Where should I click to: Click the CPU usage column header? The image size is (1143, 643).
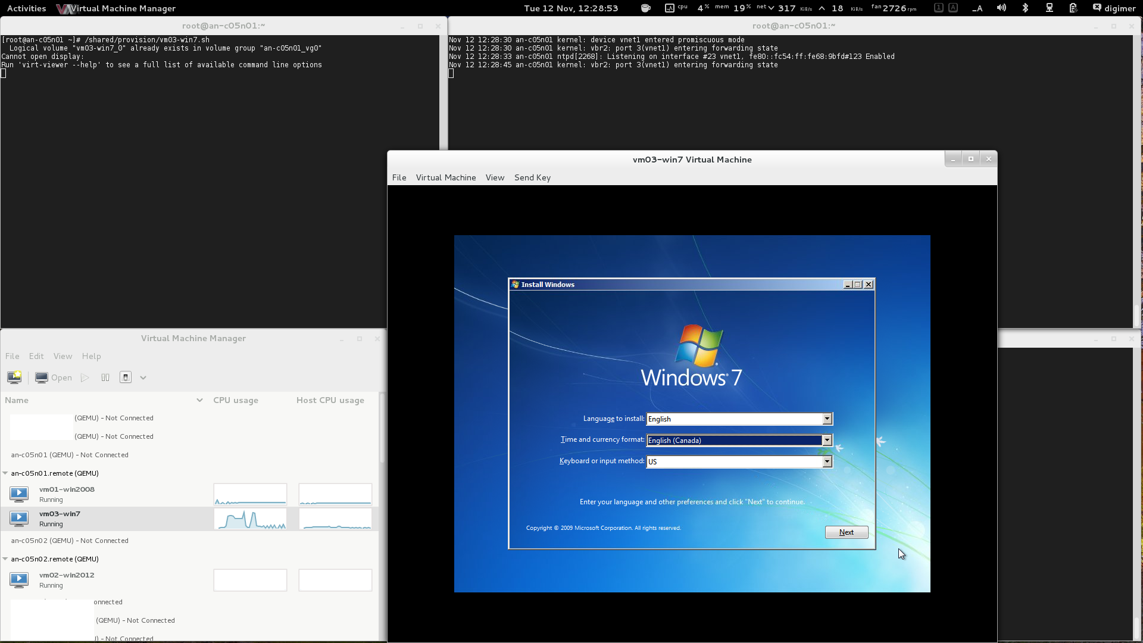tap(250, 400)
